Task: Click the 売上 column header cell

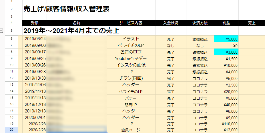Action: (252, 23)
